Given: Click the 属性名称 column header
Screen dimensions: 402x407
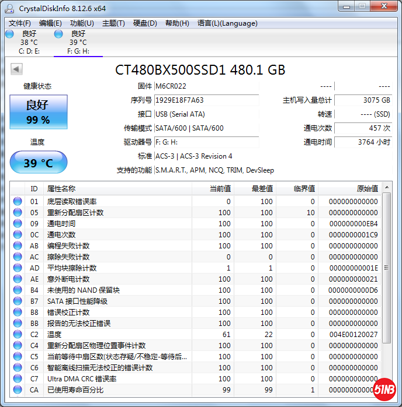Looking at the screenshot, I should click(x=61, y=188).
